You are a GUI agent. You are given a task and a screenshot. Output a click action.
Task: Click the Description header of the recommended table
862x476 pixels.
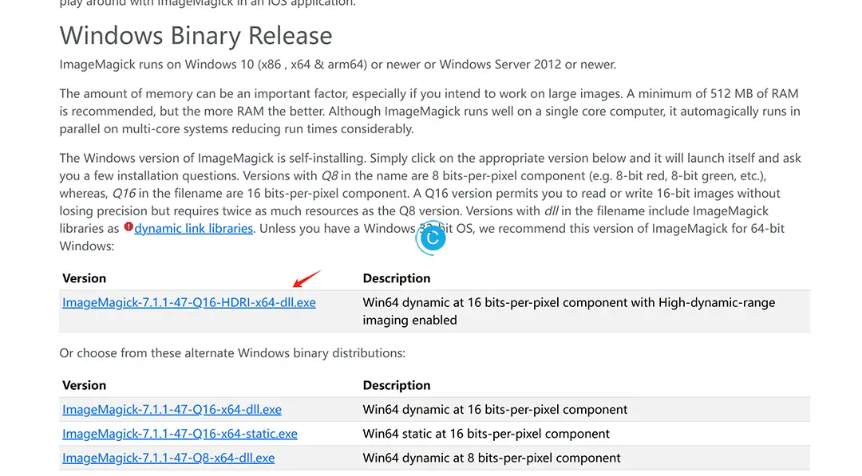click(x=397, y=278)
